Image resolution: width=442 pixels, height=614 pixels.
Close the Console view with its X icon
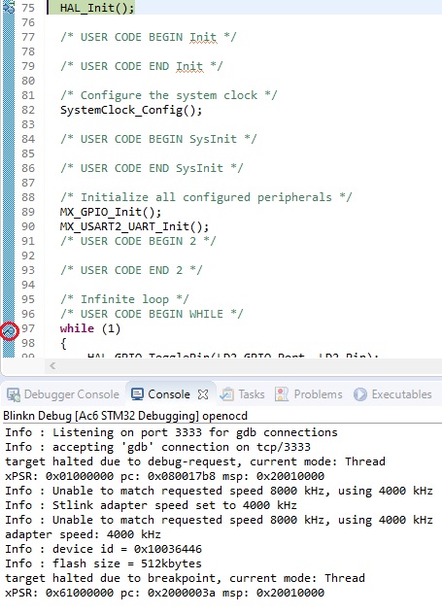click(203, 394)
